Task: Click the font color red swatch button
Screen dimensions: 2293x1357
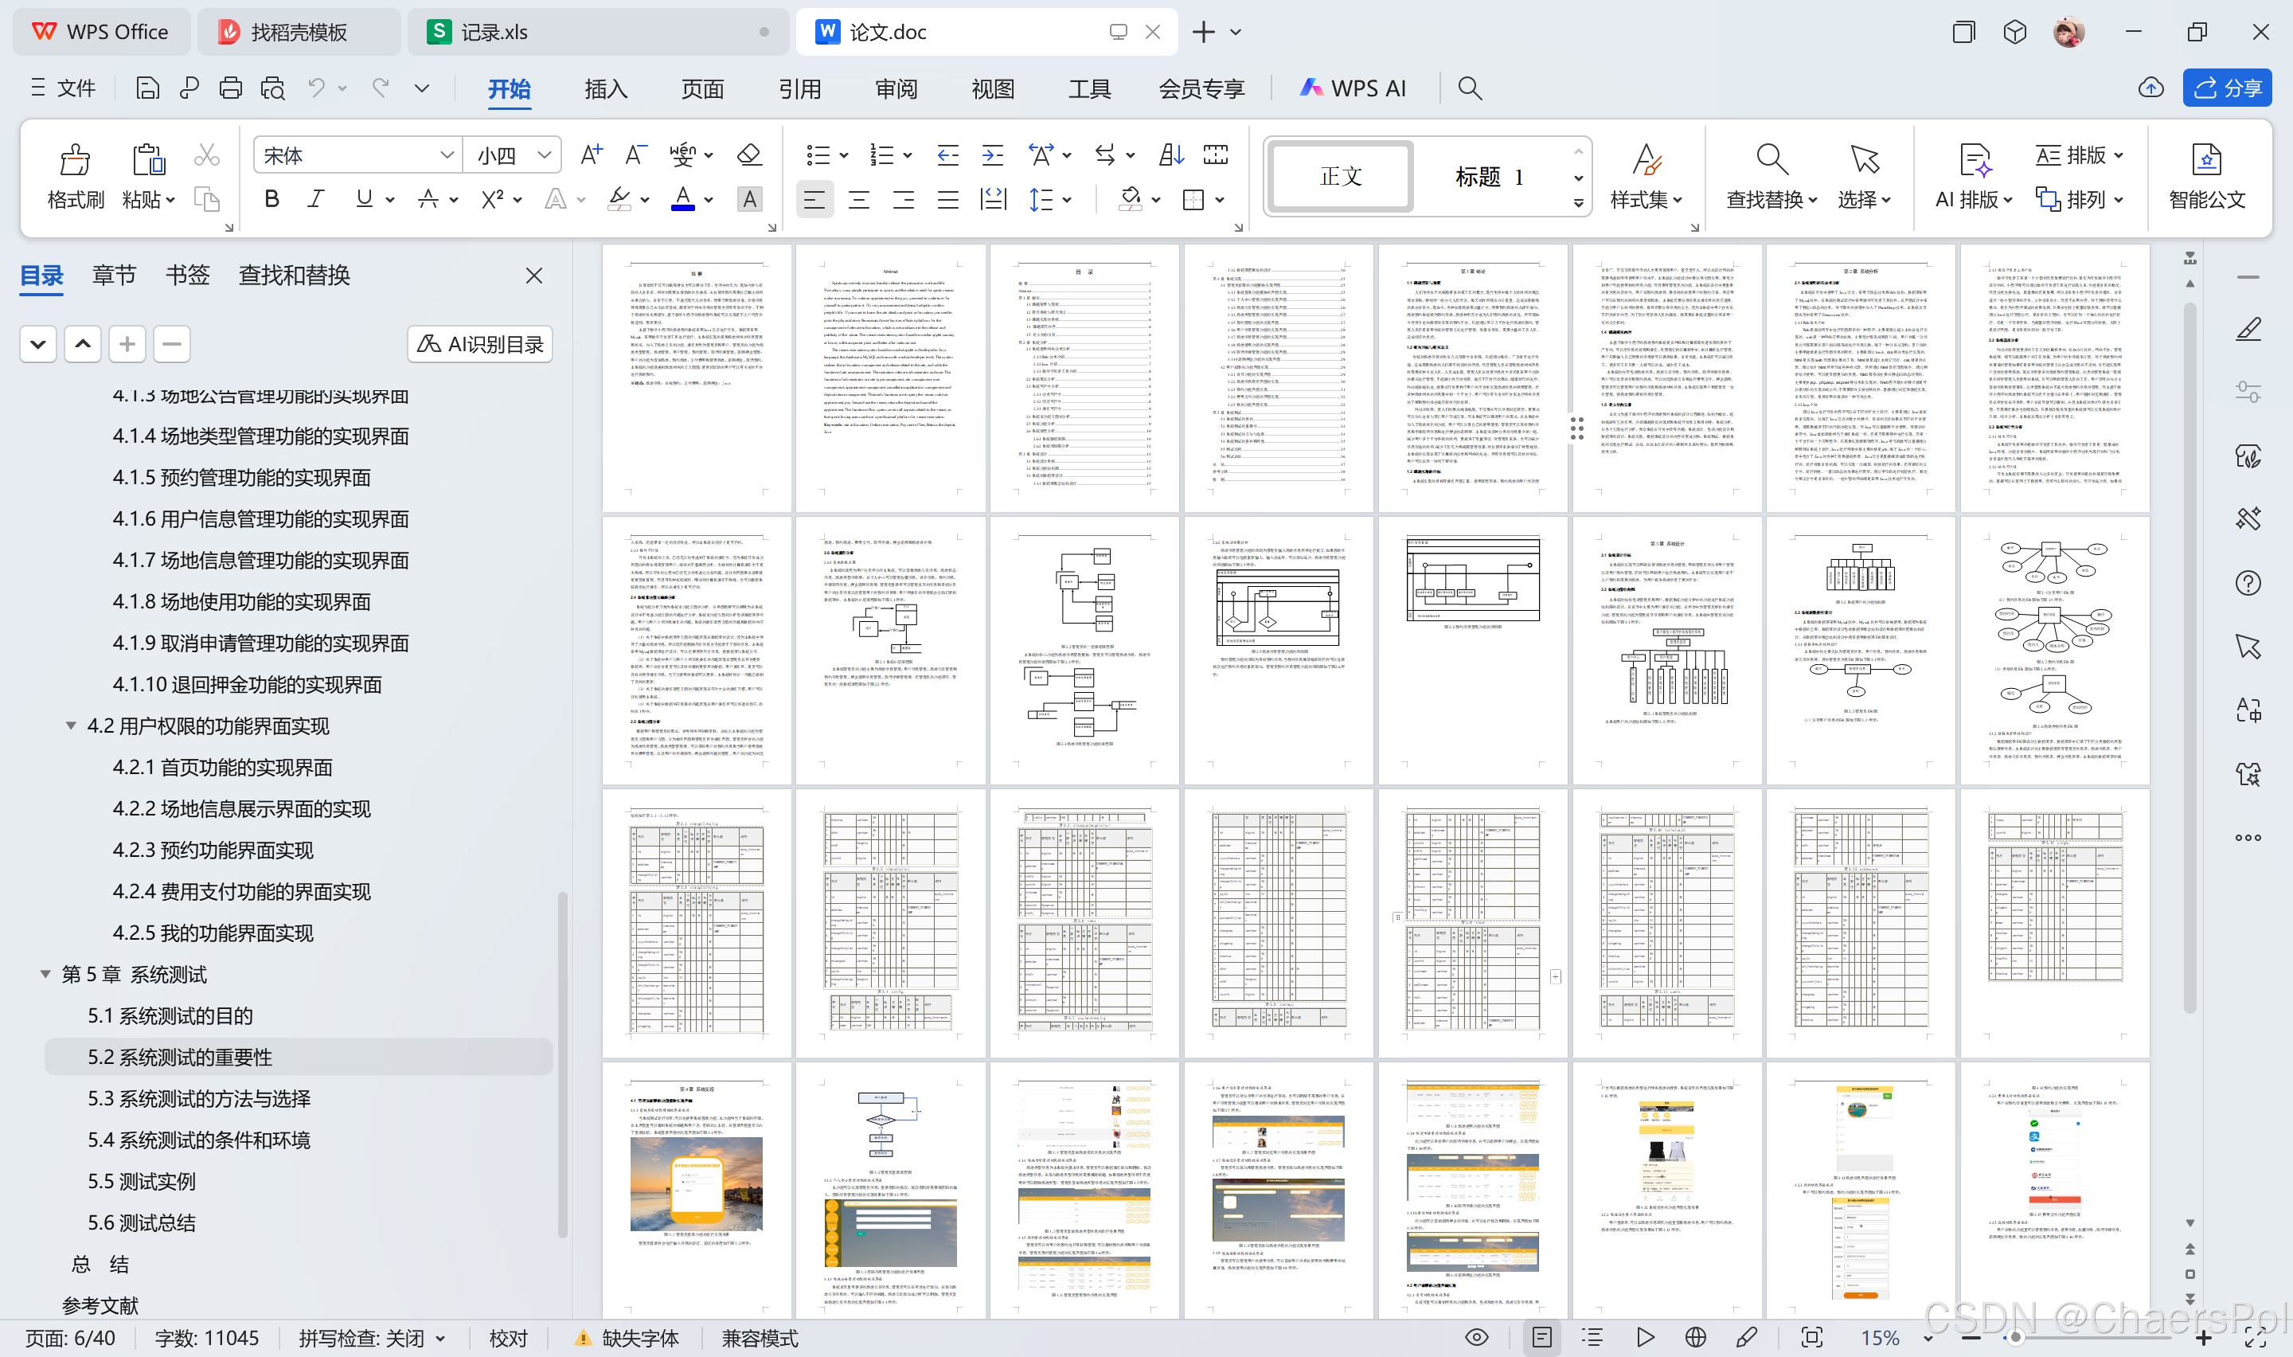Action: coord(682,198)
